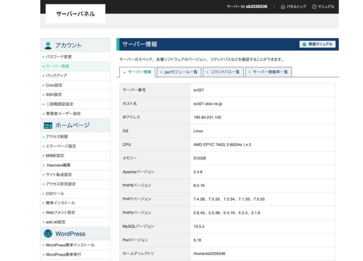Switch to the perlモジュール一覧 tab
The width and height of the screenshot is (363, 261).
[x=179, y=72]
